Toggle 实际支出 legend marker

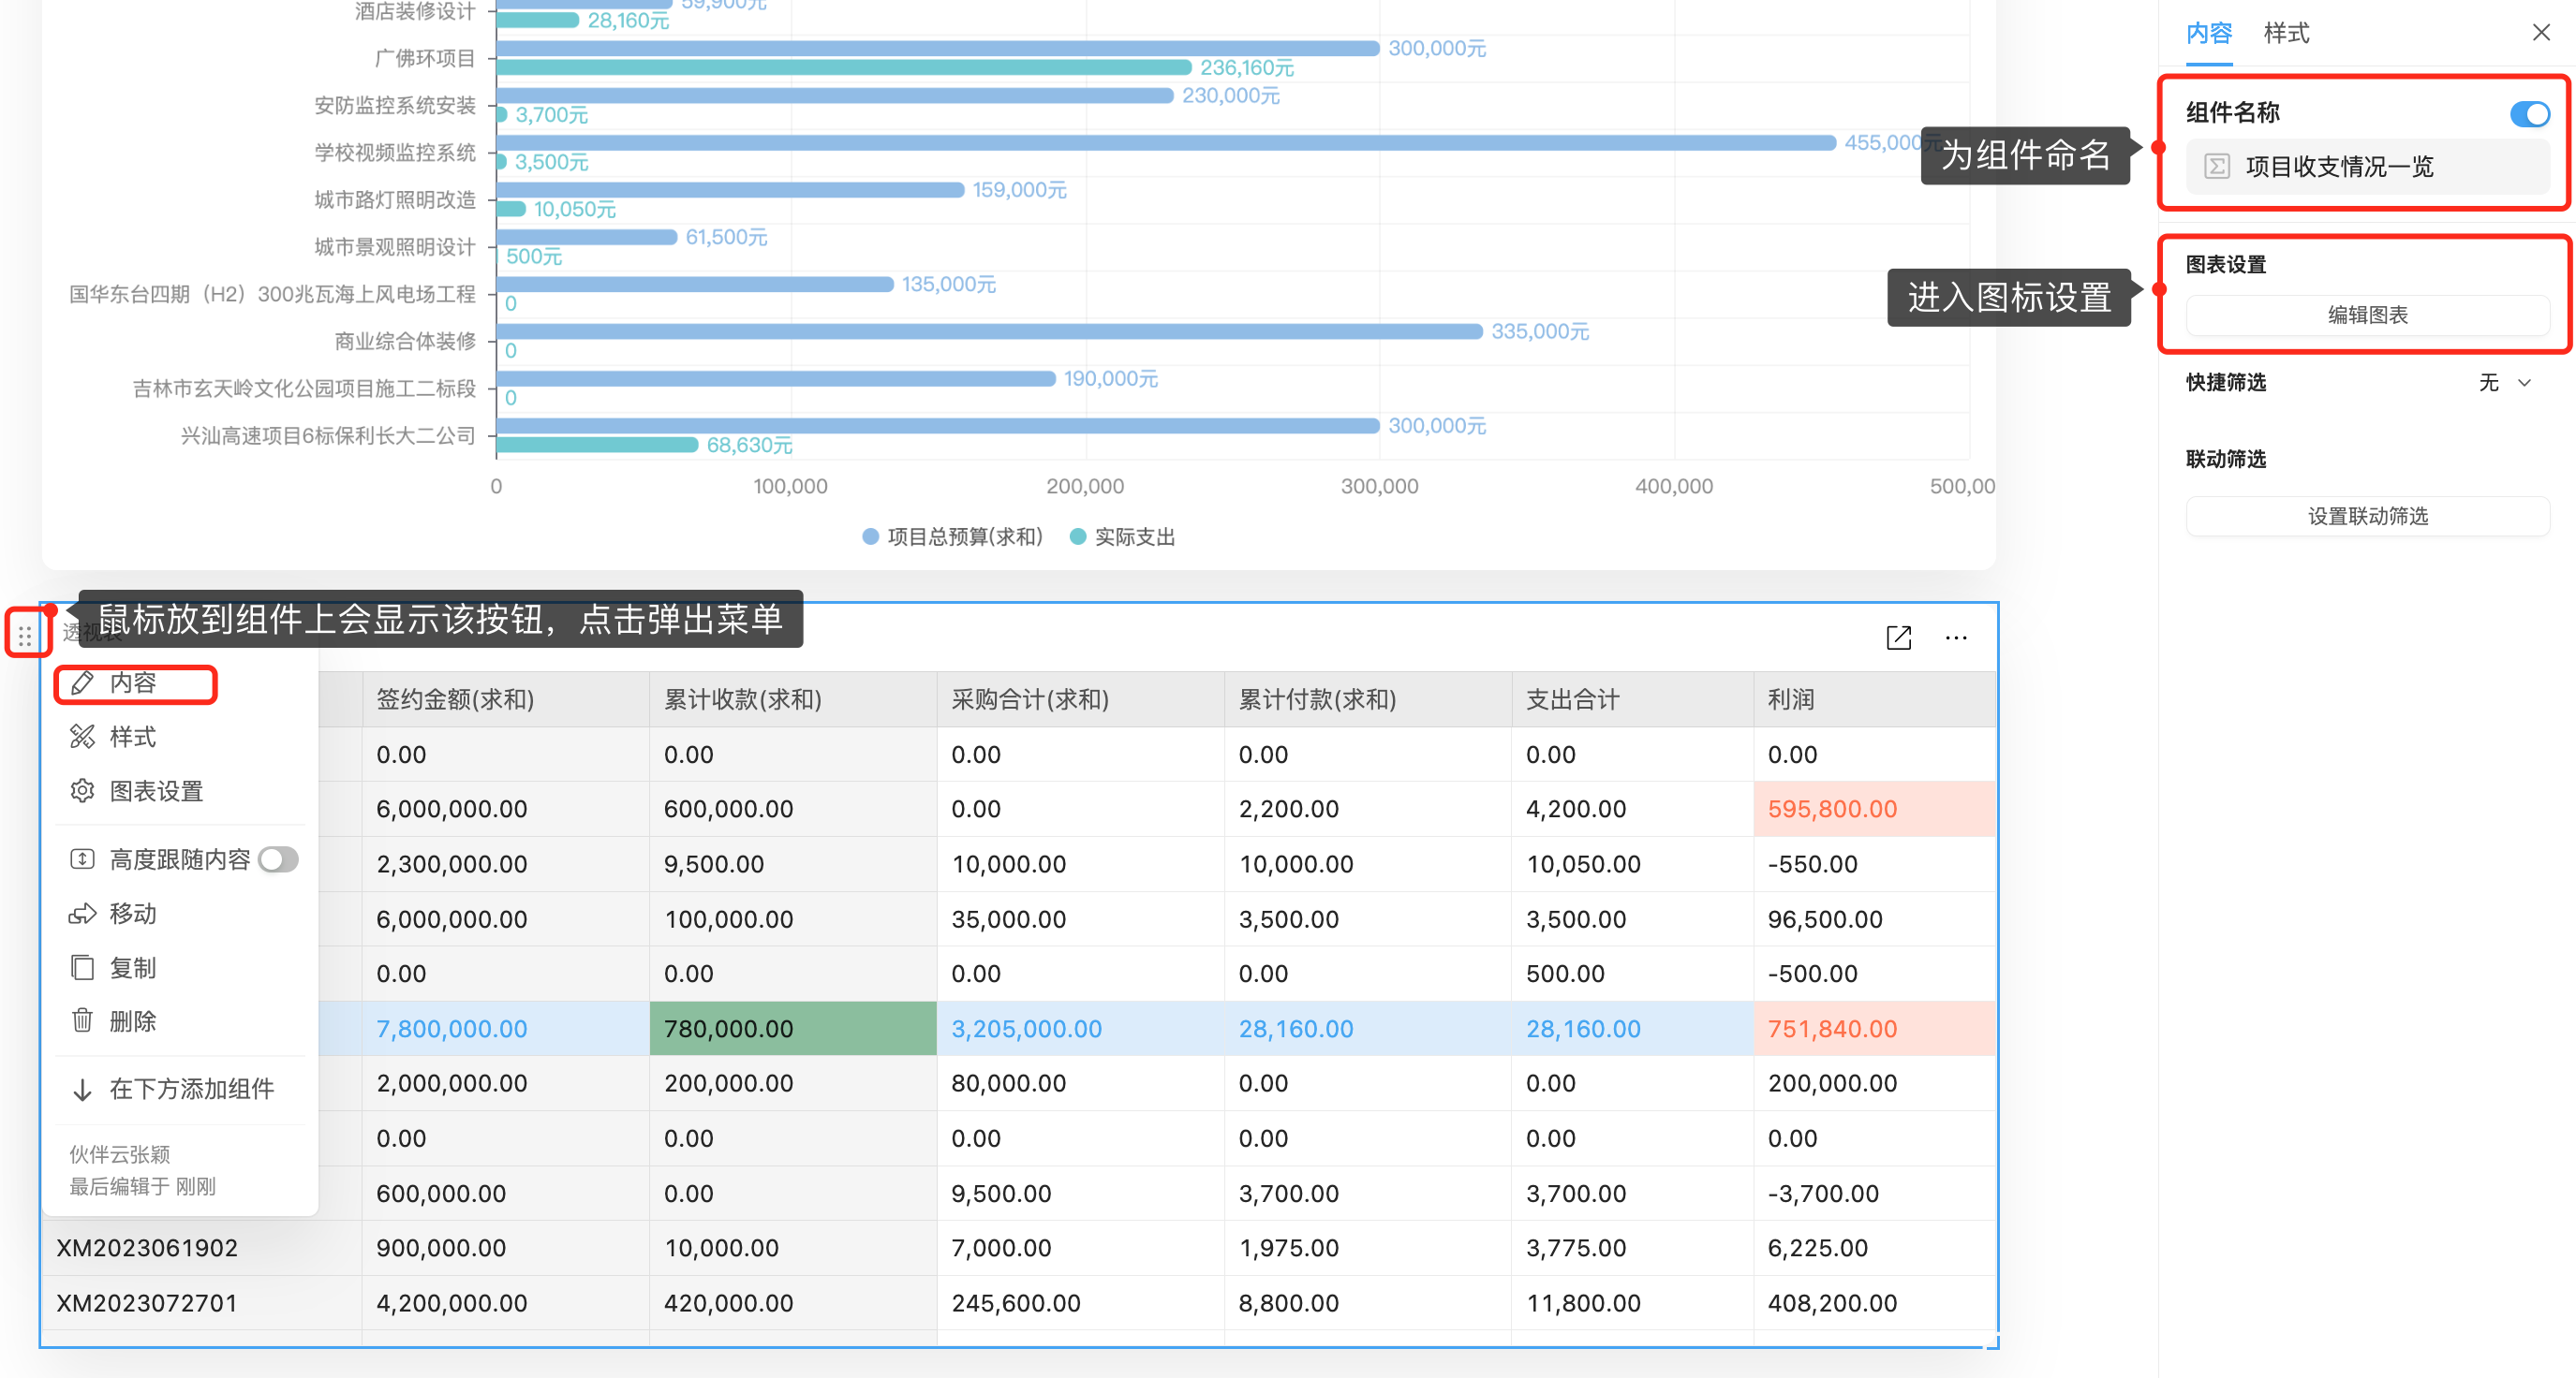[1078, 536]
